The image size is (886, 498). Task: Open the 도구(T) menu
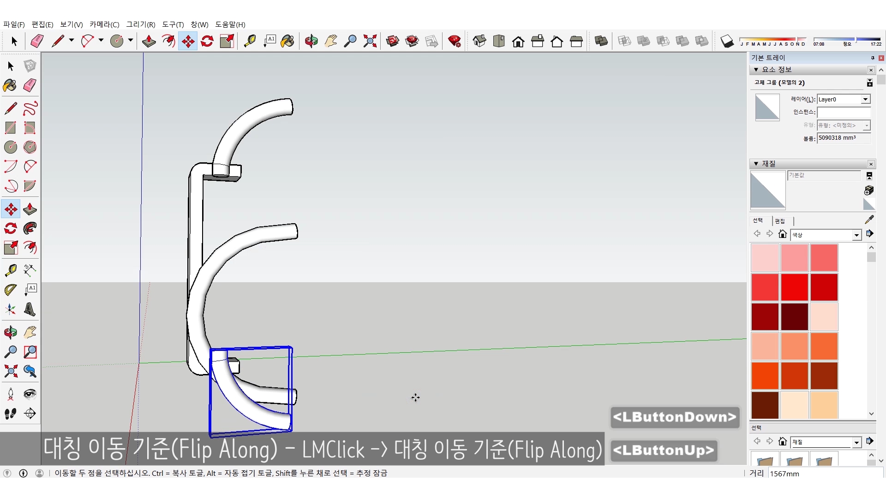point(173,24)
